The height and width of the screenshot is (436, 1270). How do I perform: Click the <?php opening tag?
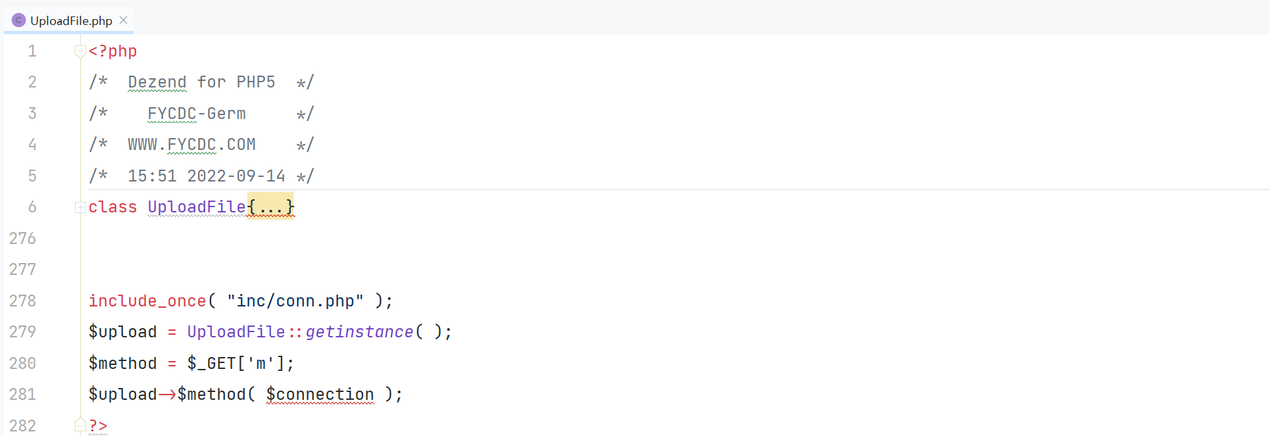point(113,51)
